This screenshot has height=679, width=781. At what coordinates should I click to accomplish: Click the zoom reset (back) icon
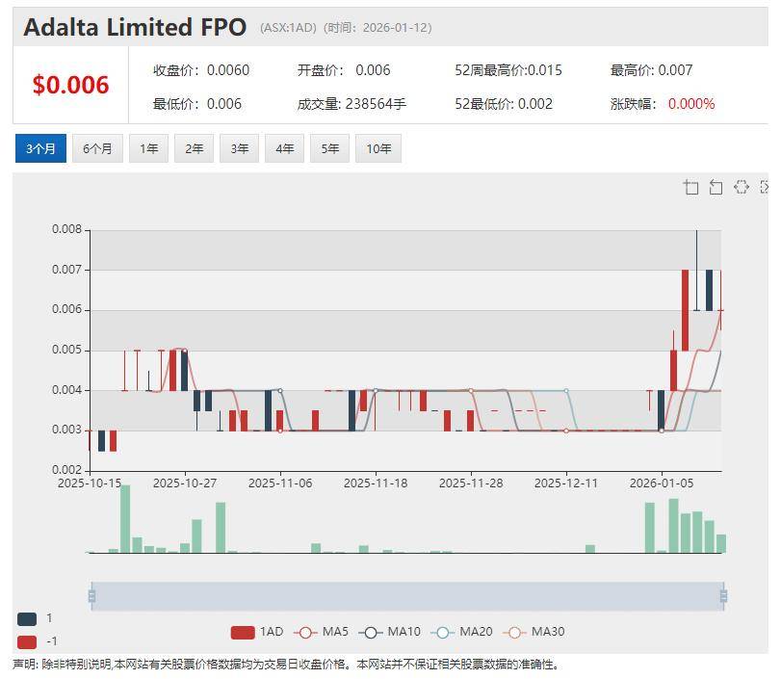pos(716,188)
